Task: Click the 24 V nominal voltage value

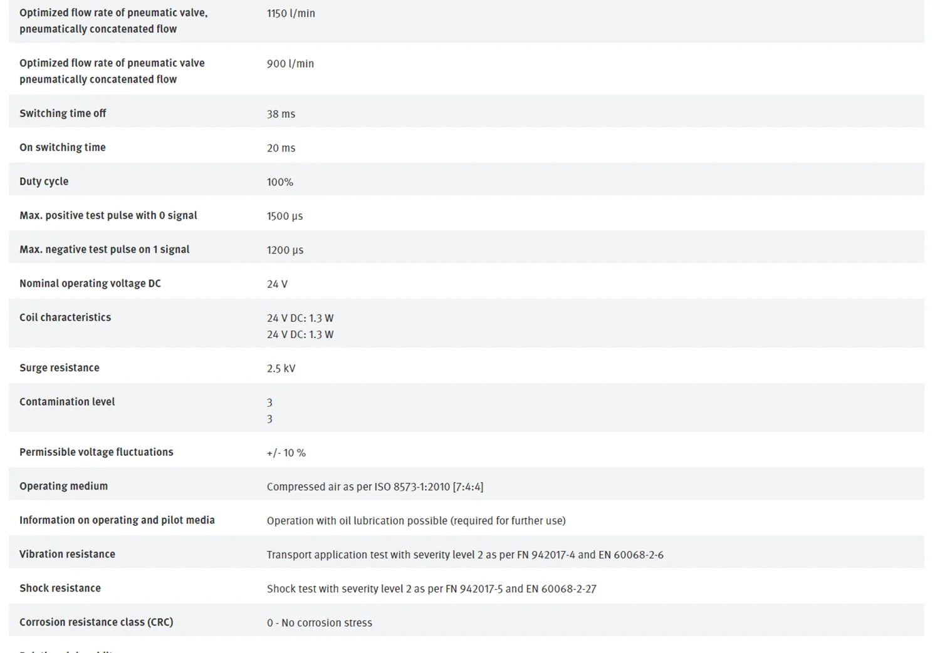Action: click(277, 284)
